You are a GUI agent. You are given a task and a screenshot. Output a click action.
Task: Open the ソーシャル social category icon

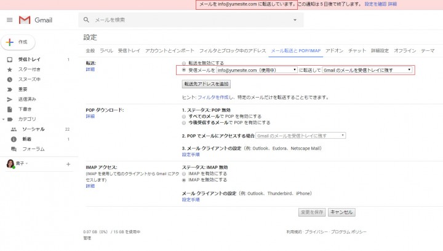14,129
